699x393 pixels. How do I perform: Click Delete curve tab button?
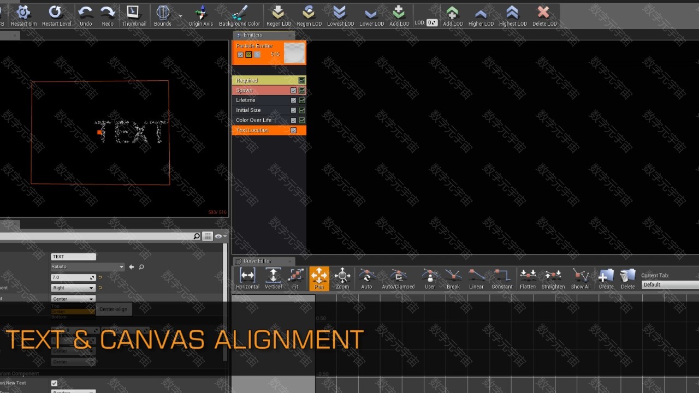pos(628,279)
